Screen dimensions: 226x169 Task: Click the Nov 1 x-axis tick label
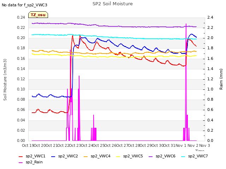coord(181,145)
